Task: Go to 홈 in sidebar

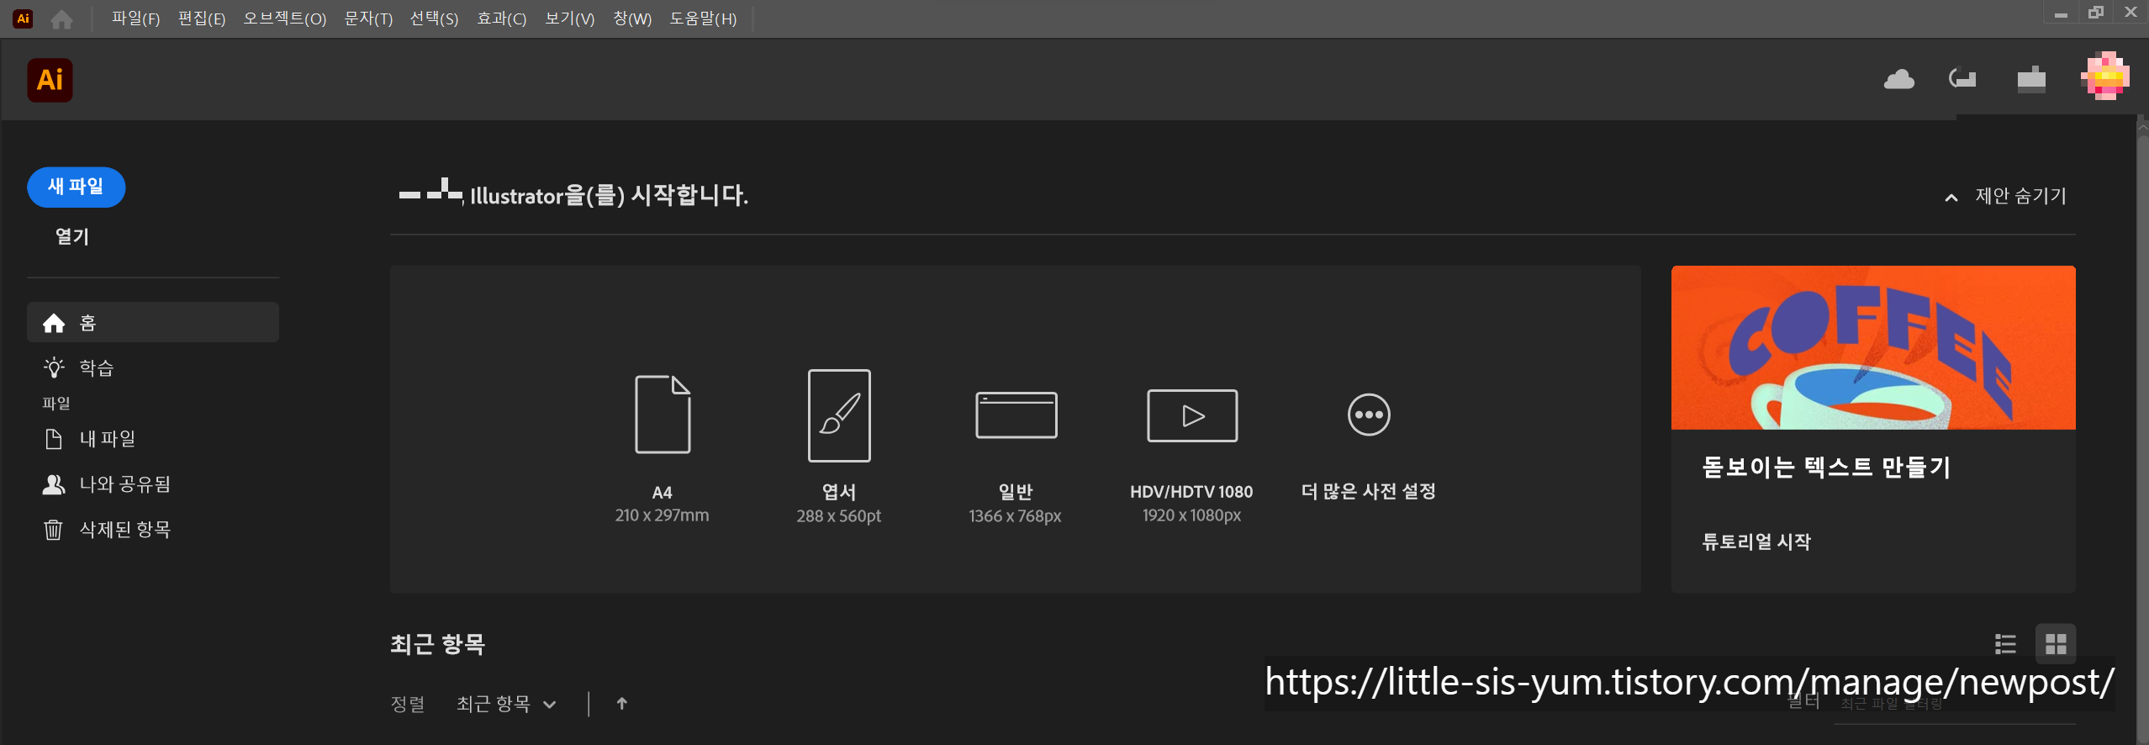Action: [x=153, y=323]
